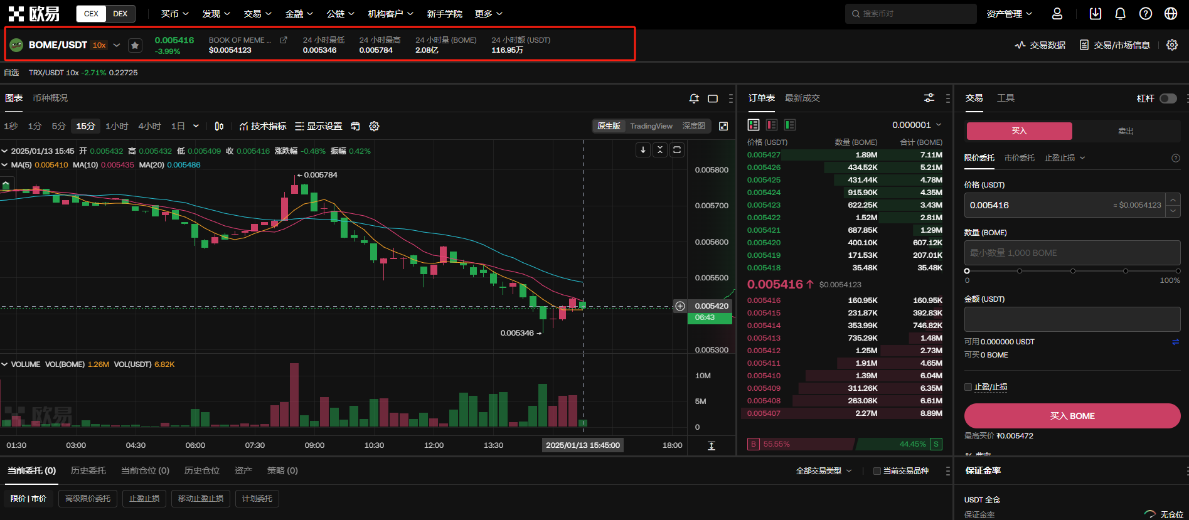Open the Assets tab
The width and height of the screenshot is (1189, 520).
tap(243, 471)
